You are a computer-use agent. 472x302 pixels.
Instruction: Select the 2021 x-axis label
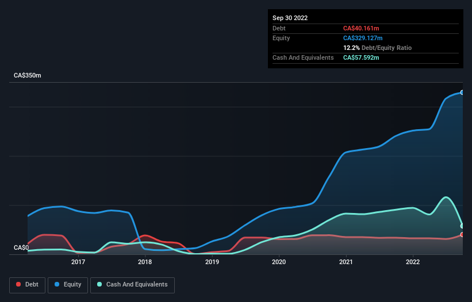tap(346, 262)
